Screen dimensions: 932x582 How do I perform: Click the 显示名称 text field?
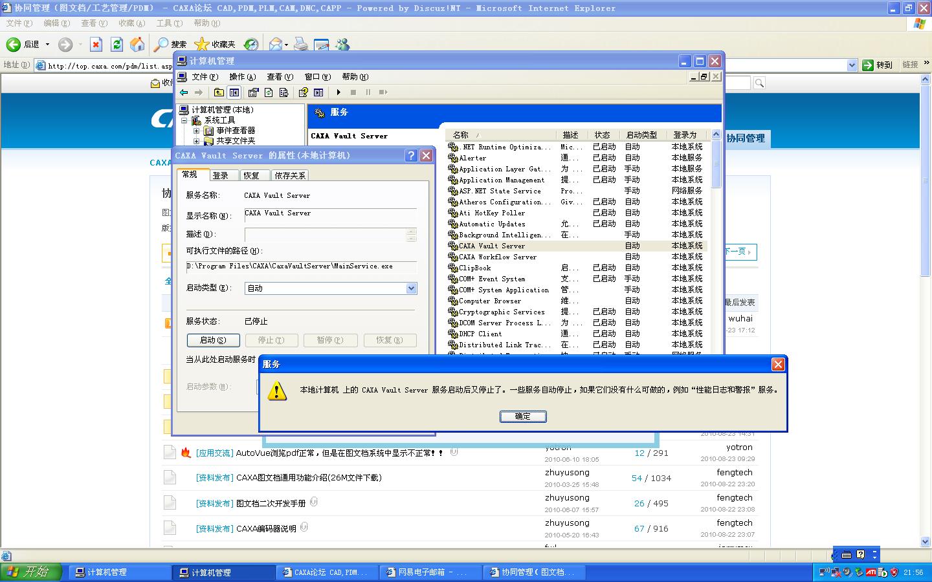tap(331, 215)
